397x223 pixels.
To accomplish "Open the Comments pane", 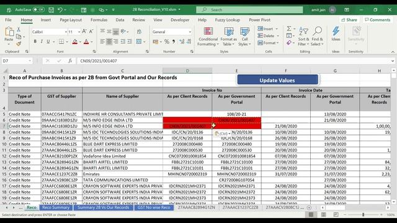I will (377, 20).
